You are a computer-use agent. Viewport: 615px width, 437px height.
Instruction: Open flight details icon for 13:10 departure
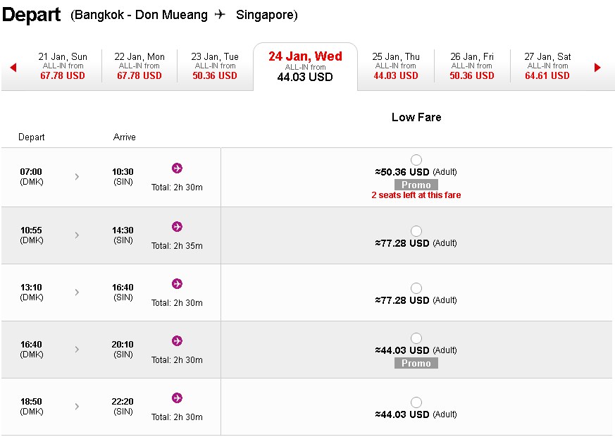[177, 283]
